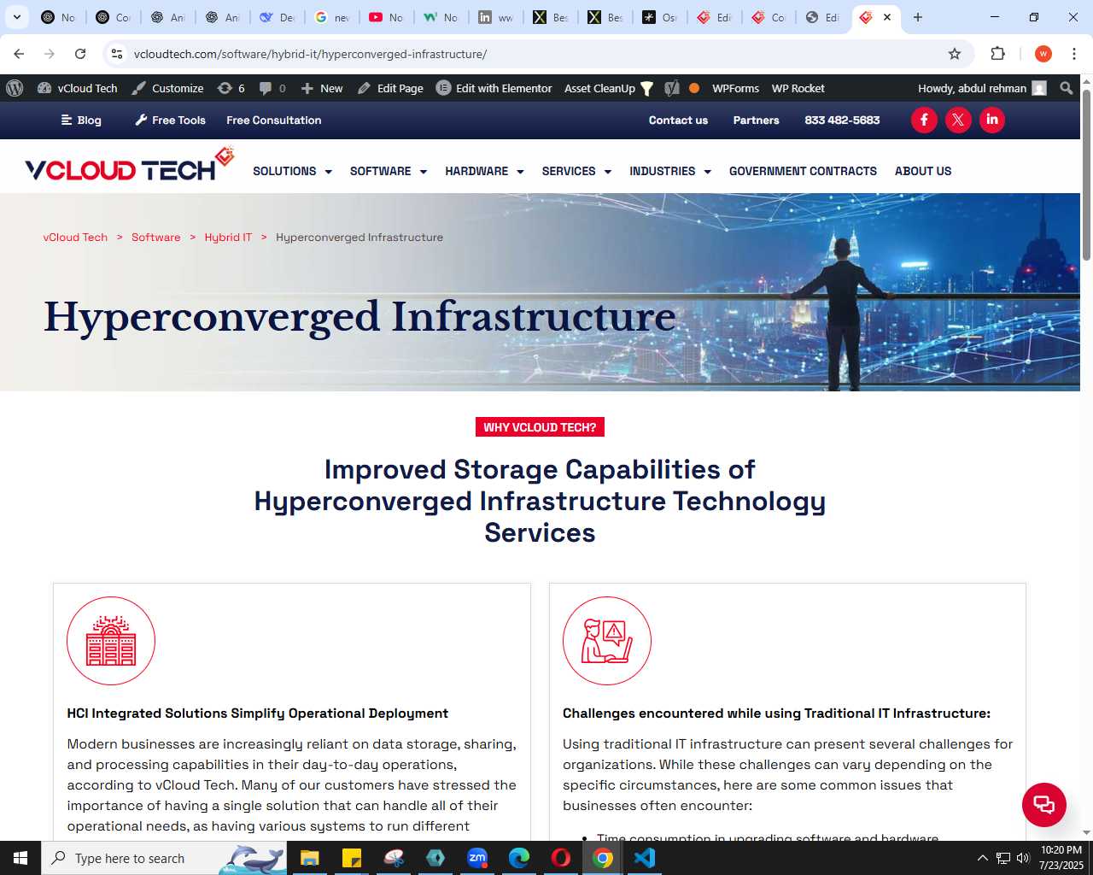The width and height of the screenshot is (1093, 875).
Task: Open the Windows Start menu
Action: click(x=20, y=858)
